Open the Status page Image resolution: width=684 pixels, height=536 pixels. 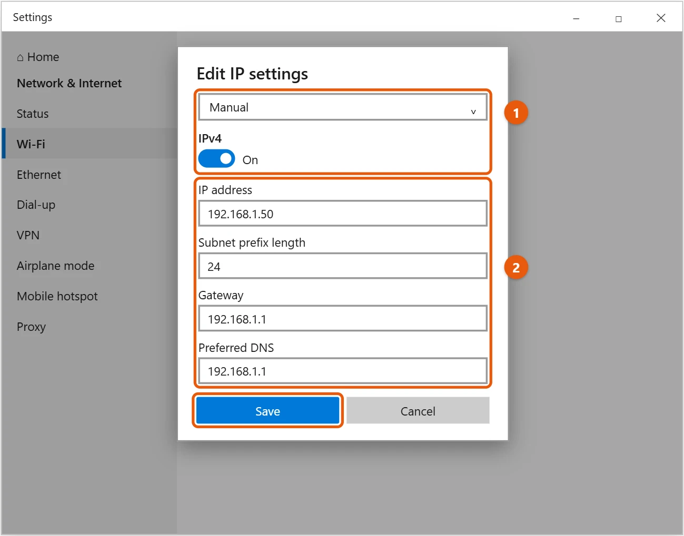tap(33, 114)
